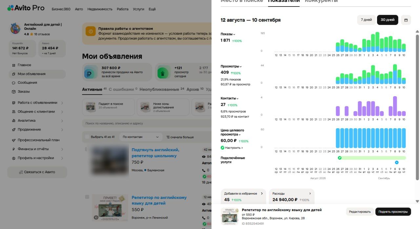Tick the Выбрать 41 из 41 checkbox
This screenshot has height=229, width=420.
[87, 137]
